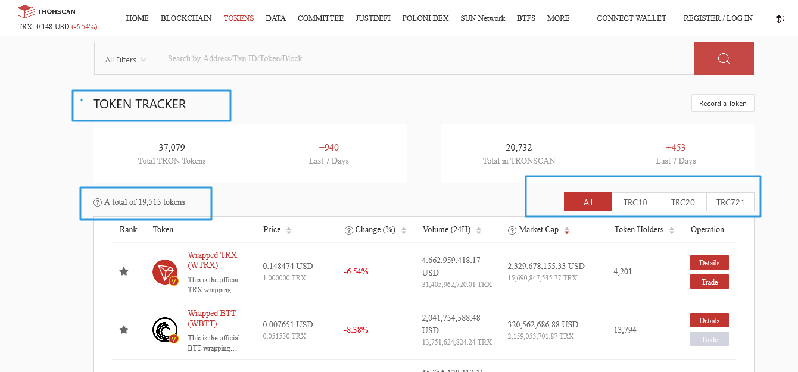
Task: Click the search input field
Action: click(426, 58)
